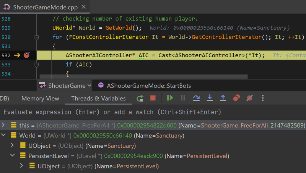Image resolution: width=306 pixels, height=173 pixels.
Task: Open the ShooterGame breadcrumb dropdown
Action: (65, 86)
